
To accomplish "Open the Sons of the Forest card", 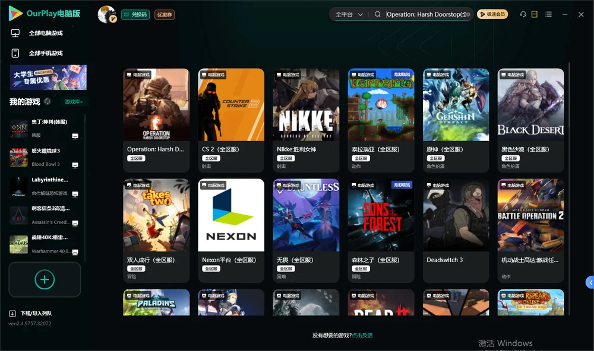I will click(x=381, y=231).
